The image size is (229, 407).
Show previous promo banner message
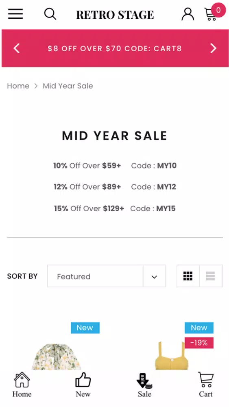[x=17, y=48]
